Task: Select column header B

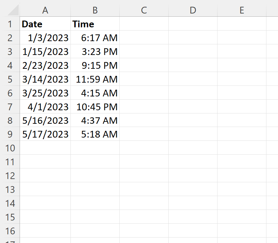Action: coord(95,10)
